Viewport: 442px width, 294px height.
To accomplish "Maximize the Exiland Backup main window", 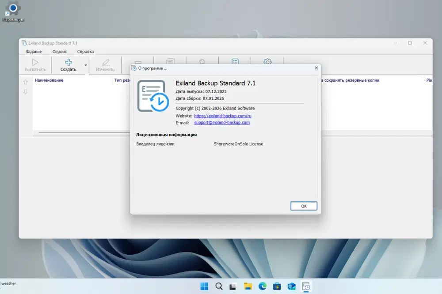I will click(x=410, y=43).
